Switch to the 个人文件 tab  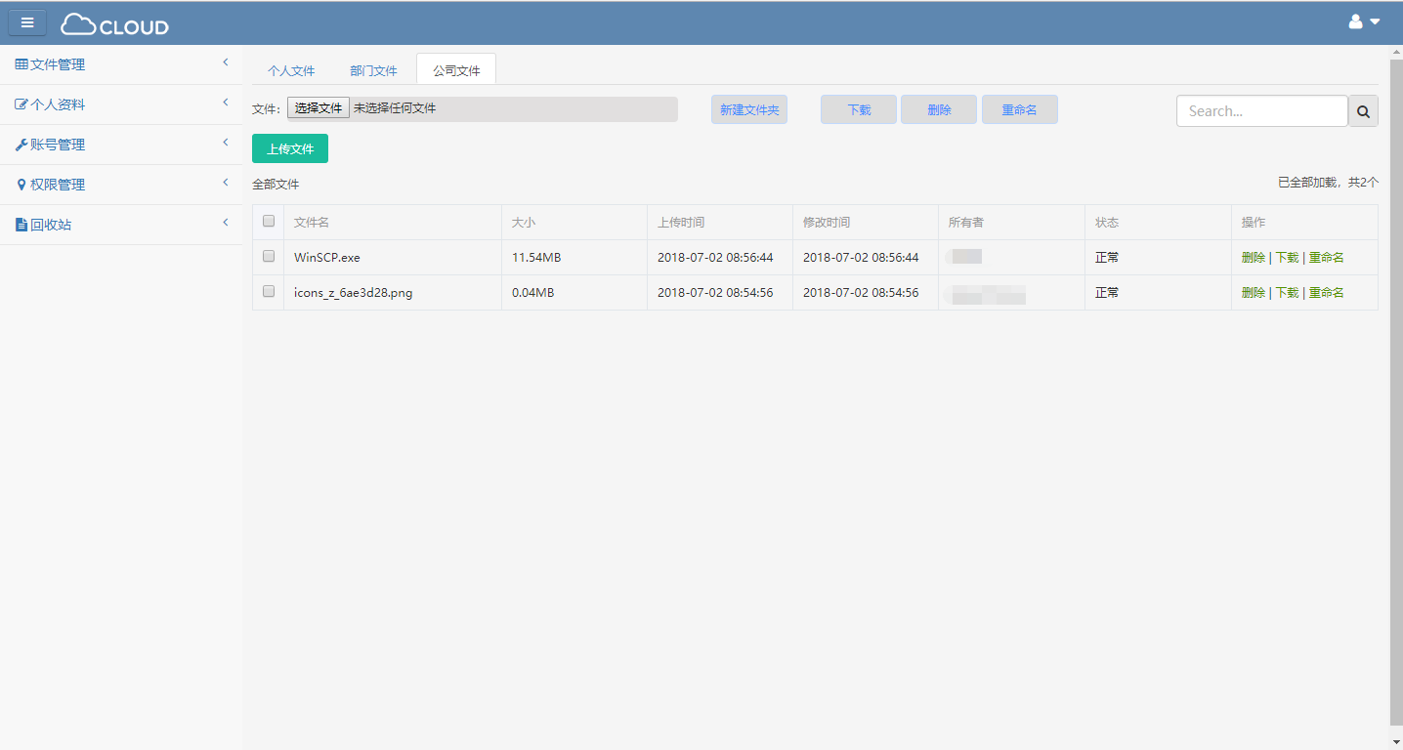(x=291, y=71)
